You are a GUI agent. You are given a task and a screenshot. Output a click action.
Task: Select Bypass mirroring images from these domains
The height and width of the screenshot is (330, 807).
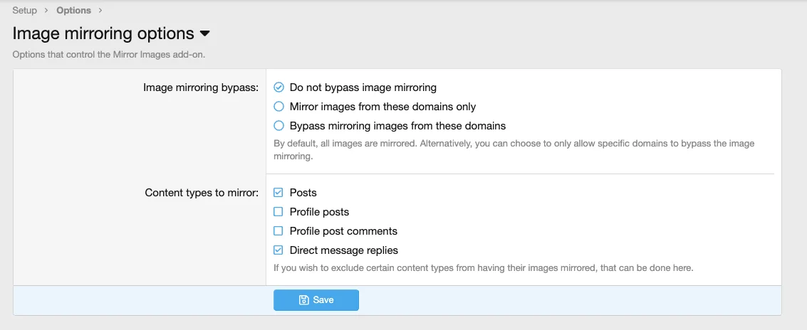(279, 126)
